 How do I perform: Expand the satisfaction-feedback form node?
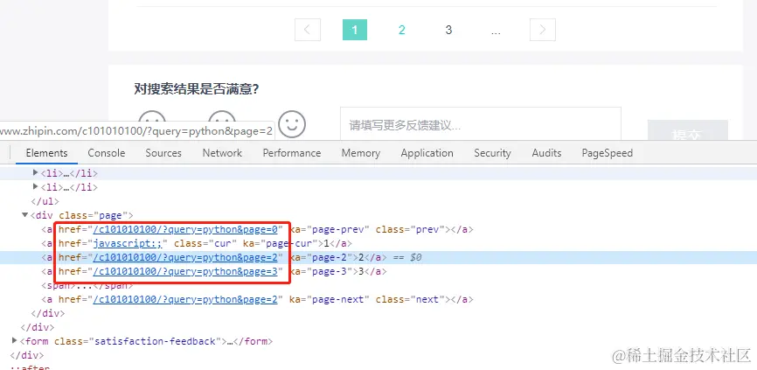[15, 341]
